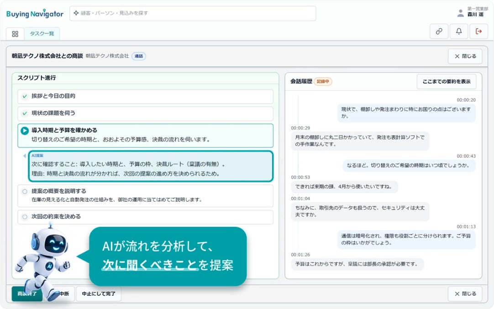Click the user avatar icon

(461, 13)
